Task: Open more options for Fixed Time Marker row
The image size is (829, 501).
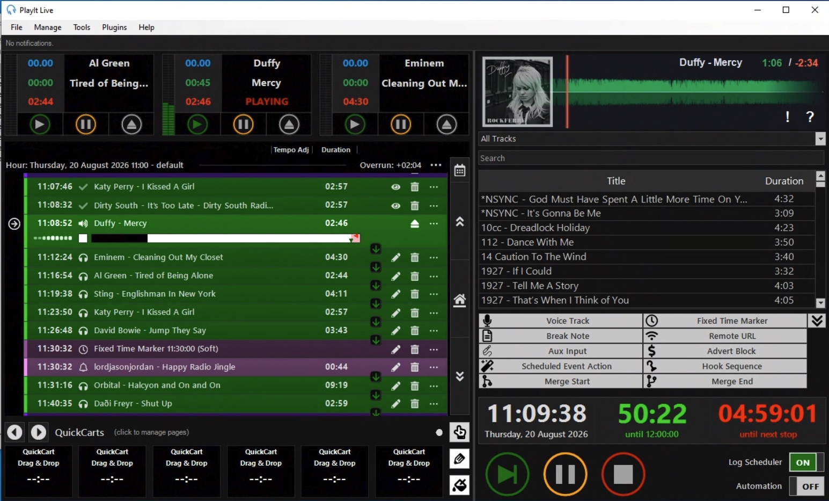Action: 434,350
